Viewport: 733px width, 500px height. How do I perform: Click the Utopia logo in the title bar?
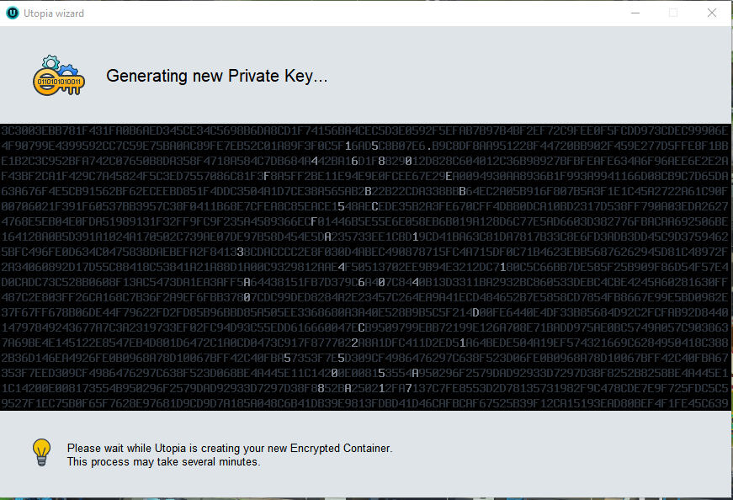(x=12, y=13)
